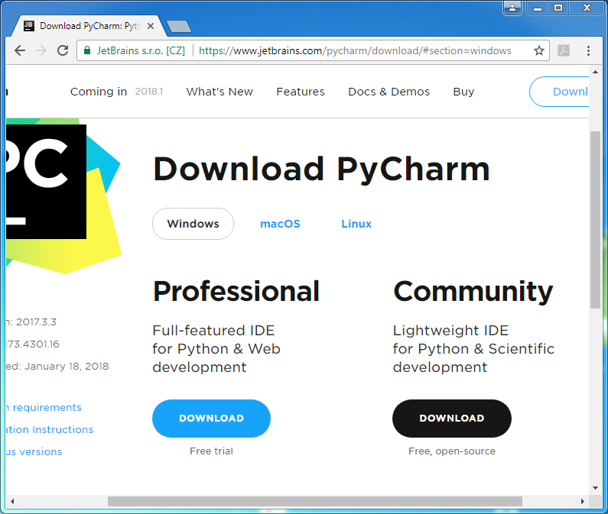Close the Download PyCharm tab
The height and width of the screenshot is (514, 608).
click(x=151, y=26)
